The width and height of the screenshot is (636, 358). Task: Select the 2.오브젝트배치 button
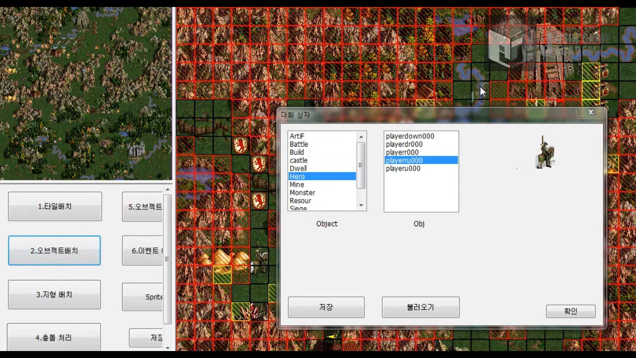(54, 251)
